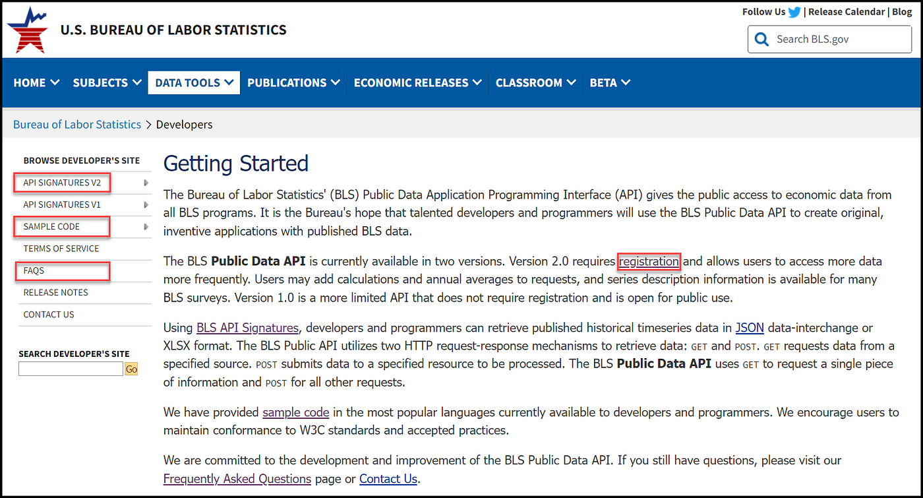Open API SIGNATURES V1 sidebar item

tap(62, 204)
